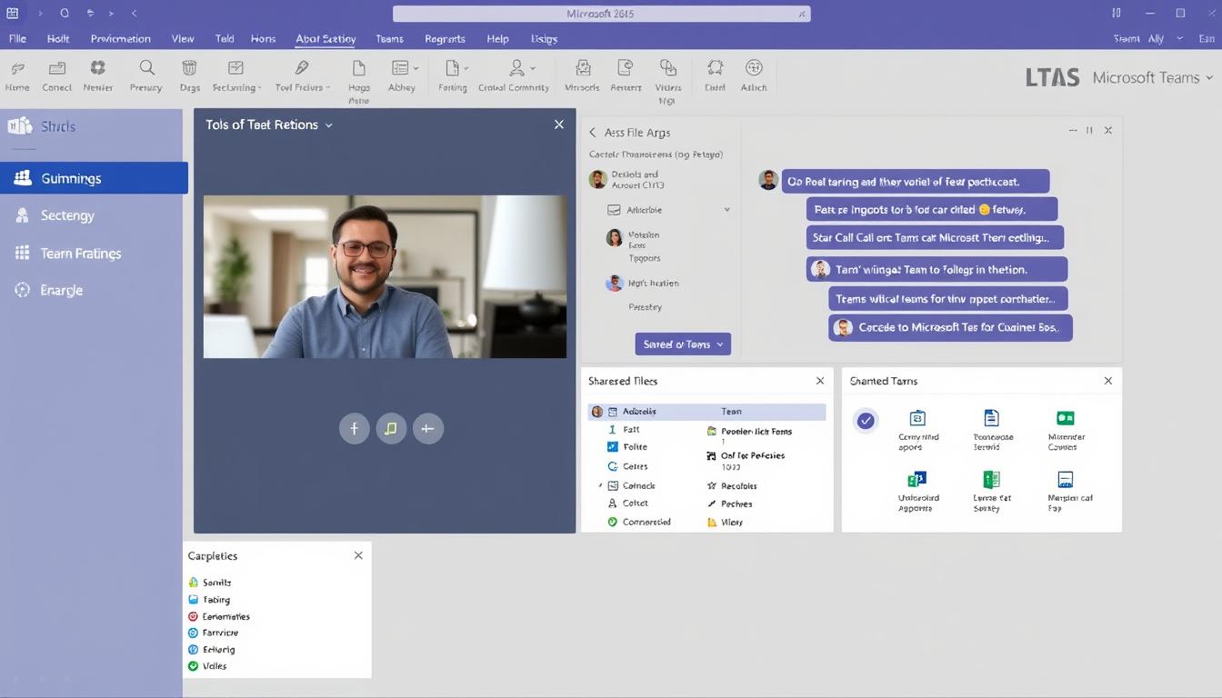Click the search icon in title bar

click(x=64, y=14)
